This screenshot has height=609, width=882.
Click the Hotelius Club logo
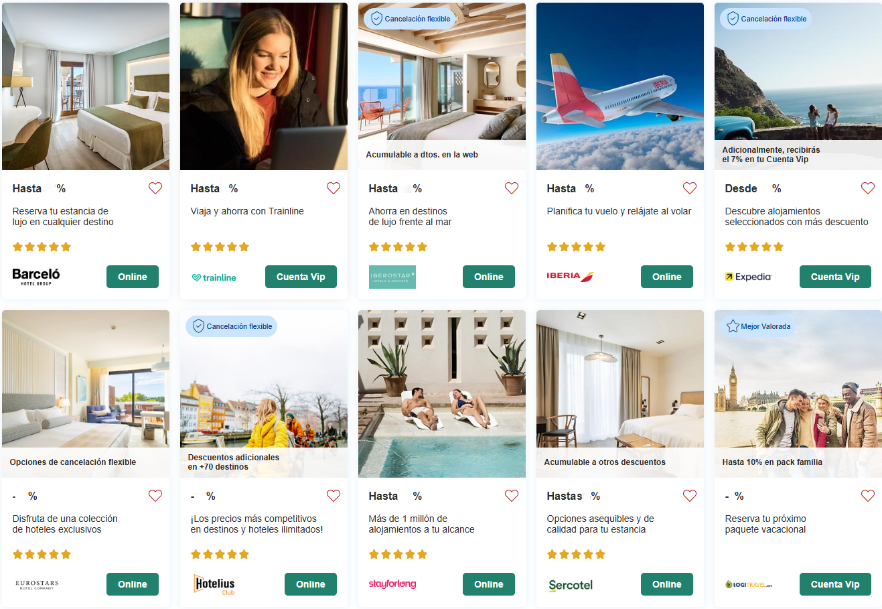(214, 584)
